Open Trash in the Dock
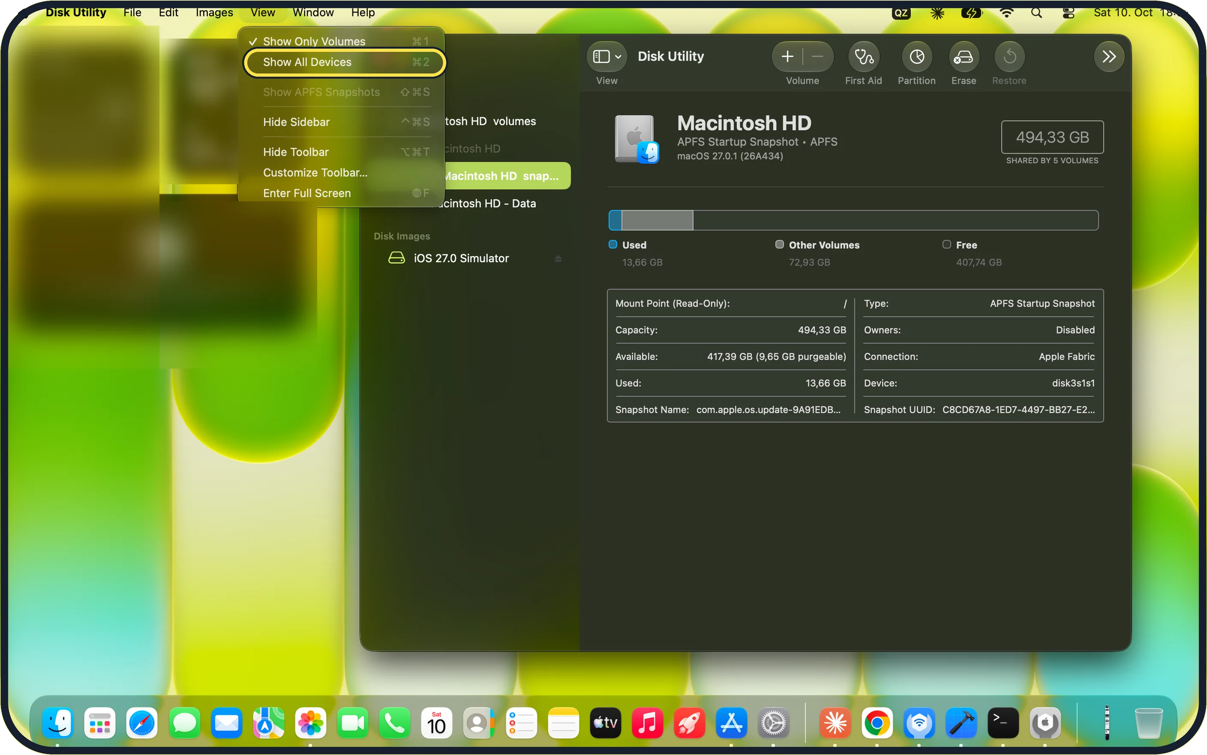This screenshot has height=755, width=1207. [x=1149, y=724]
